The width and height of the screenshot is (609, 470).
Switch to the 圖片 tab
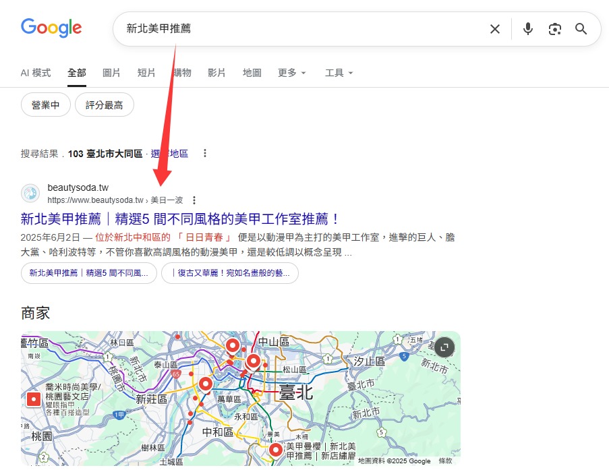[112, 73]
